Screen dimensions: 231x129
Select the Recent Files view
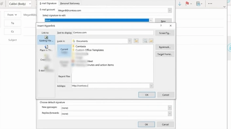[x=64, y=76]
